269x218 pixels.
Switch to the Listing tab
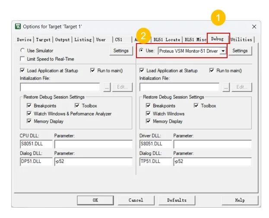[83, 40]
